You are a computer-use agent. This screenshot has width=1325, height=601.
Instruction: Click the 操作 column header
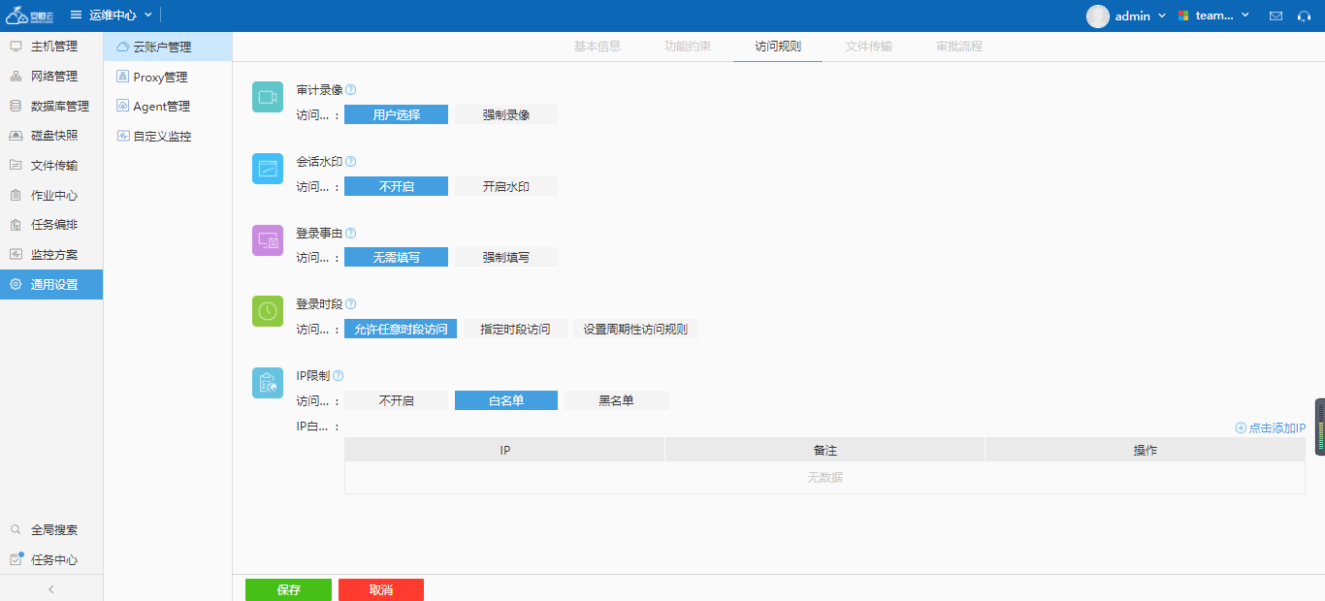click(1145, 450)
